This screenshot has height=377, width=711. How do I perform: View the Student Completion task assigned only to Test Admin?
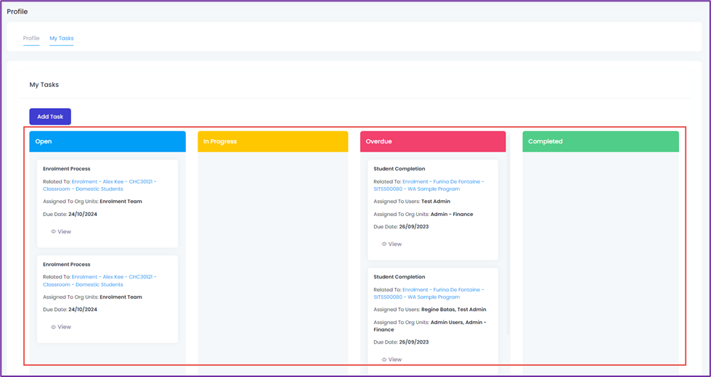click(391, 244)
